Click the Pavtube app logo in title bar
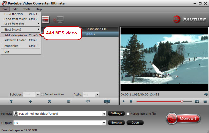This screenshot has width=209, height=133. pyautogui.click(x=4, y=3)
